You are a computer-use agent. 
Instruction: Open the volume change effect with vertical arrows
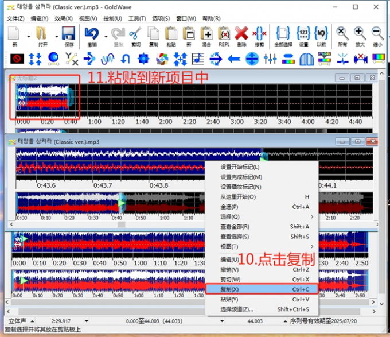pyautogui.click(x=35, y=59)
